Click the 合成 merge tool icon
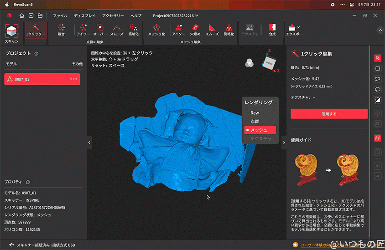 pos(272,30)
